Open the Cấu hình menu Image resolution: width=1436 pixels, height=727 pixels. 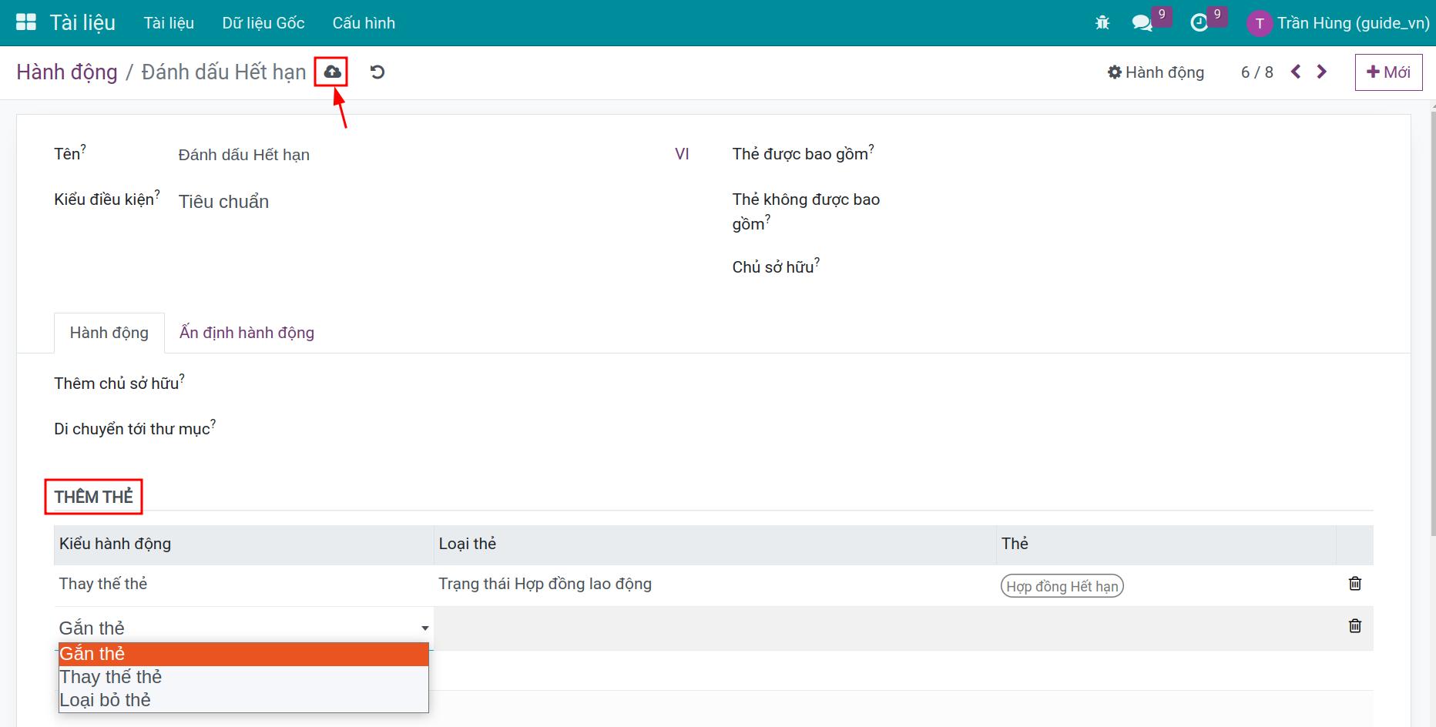364,23
